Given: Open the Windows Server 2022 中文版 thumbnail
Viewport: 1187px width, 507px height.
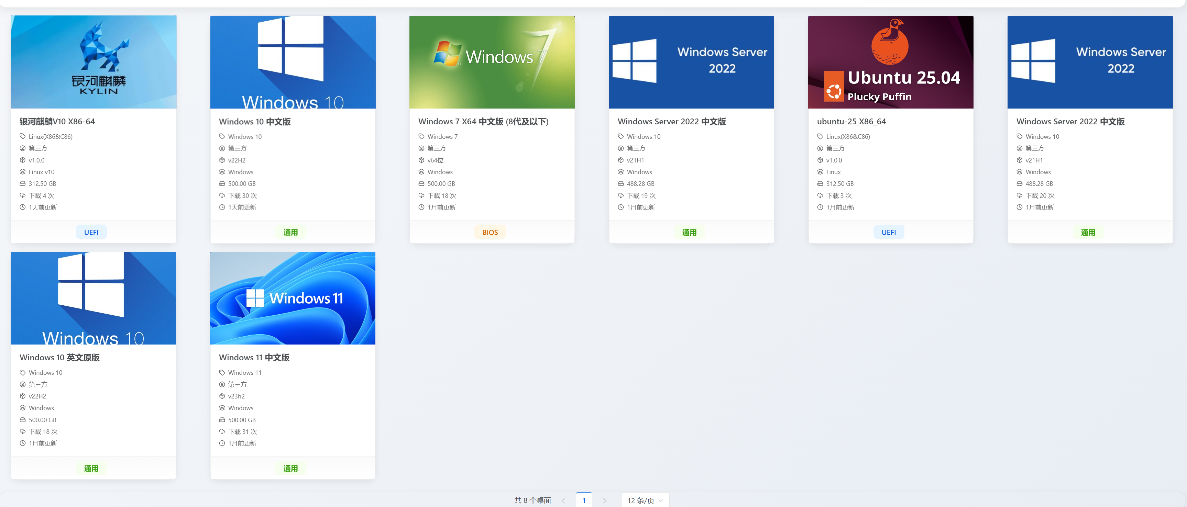Looking at the screenshot, I should pos(691,62).
